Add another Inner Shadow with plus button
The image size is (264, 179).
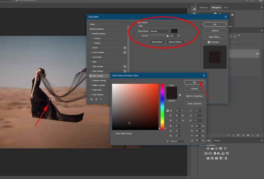click(x=125, y=52)
